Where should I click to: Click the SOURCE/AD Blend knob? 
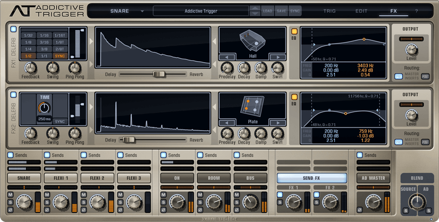417,201
